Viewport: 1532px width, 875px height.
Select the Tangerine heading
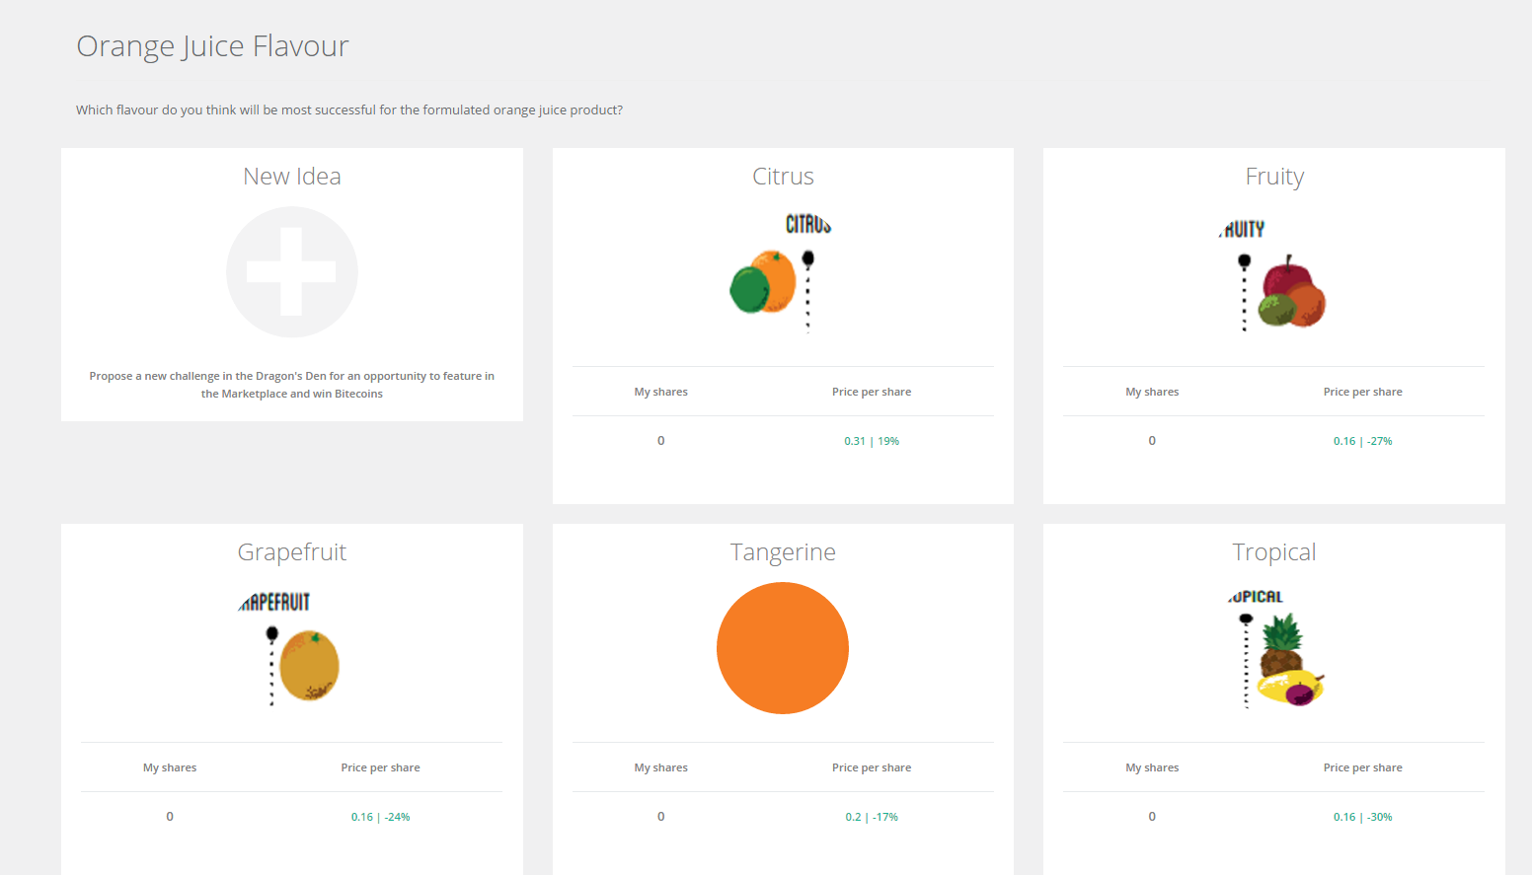tap(783, 552)
